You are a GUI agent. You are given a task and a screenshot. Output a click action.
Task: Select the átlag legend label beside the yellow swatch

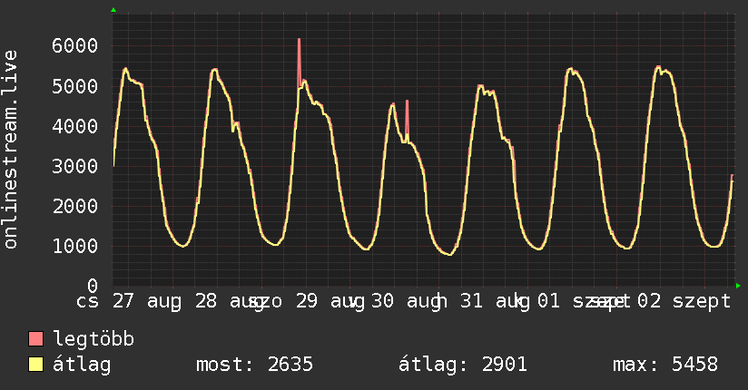(82, 365)
